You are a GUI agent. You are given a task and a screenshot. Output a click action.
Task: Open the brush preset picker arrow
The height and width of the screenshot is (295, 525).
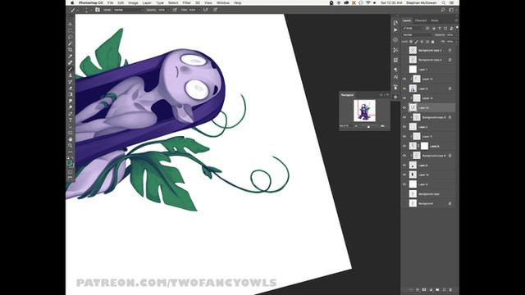(91, 10)
